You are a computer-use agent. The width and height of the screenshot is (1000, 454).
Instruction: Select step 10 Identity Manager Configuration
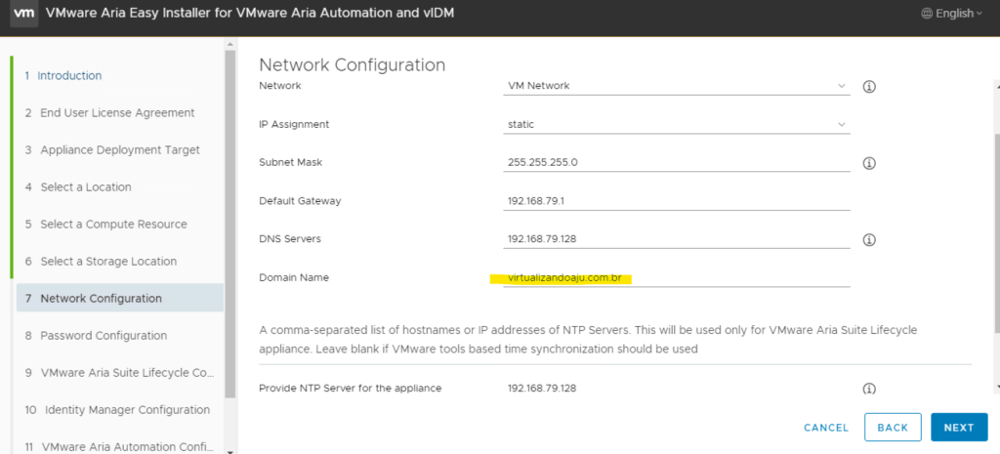[x=126, y=410]
